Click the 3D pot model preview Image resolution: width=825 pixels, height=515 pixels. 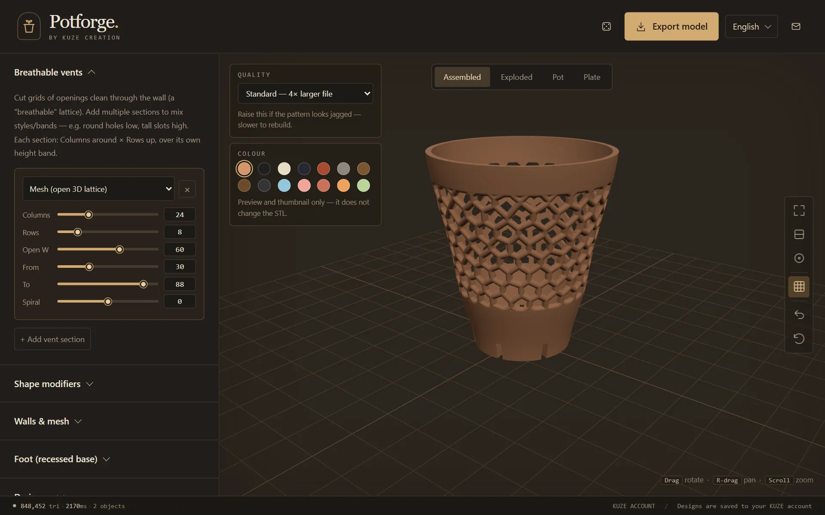[x=522, y=249]
